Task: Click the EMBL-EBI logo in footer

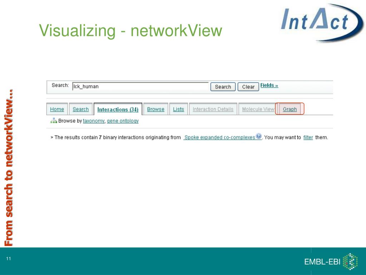Action: (331, 261)
